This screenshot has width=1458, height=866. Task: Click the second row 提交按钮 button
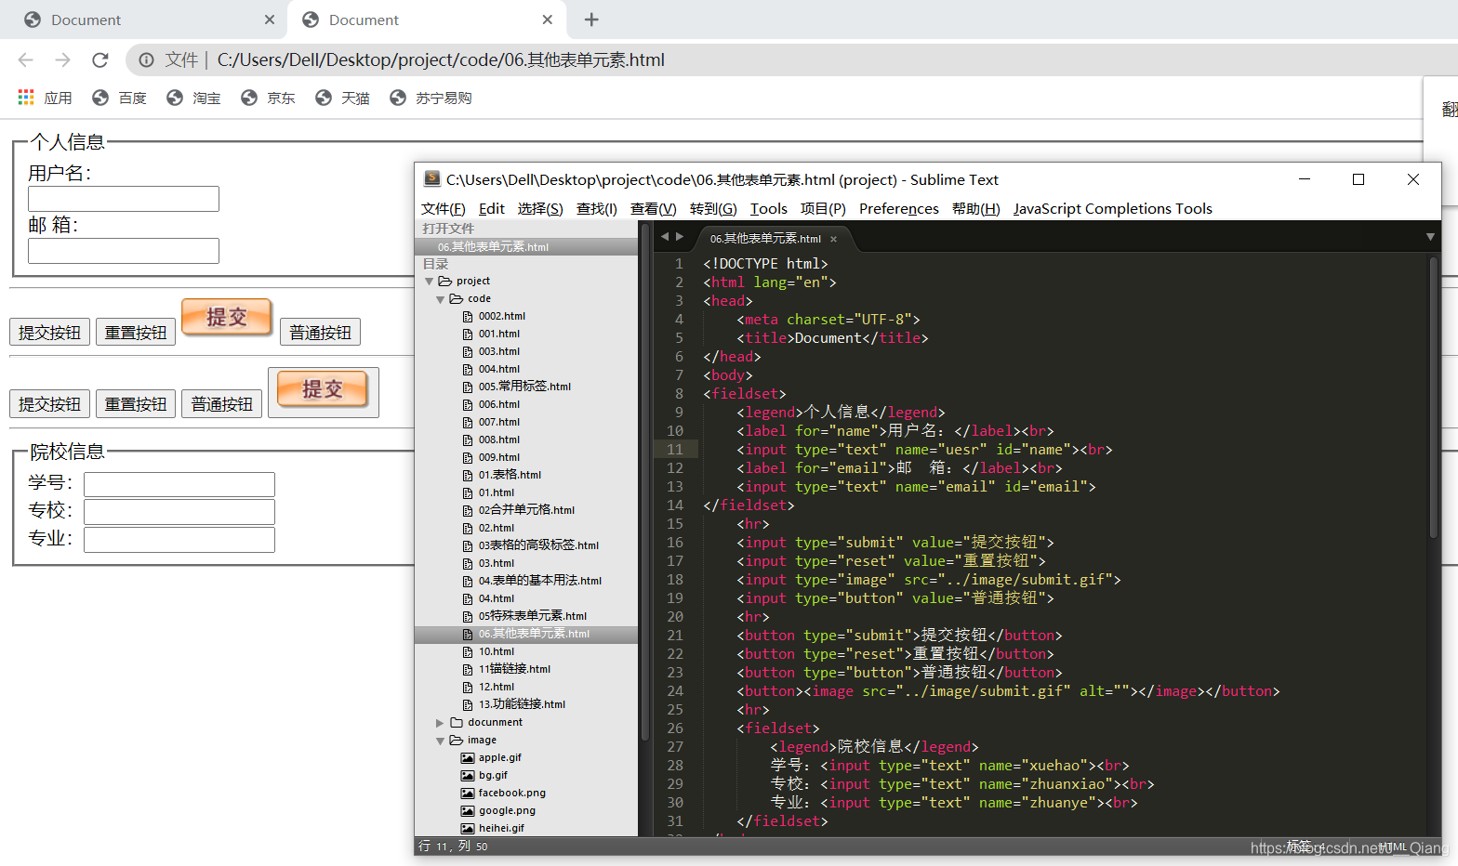click(49, 404)
